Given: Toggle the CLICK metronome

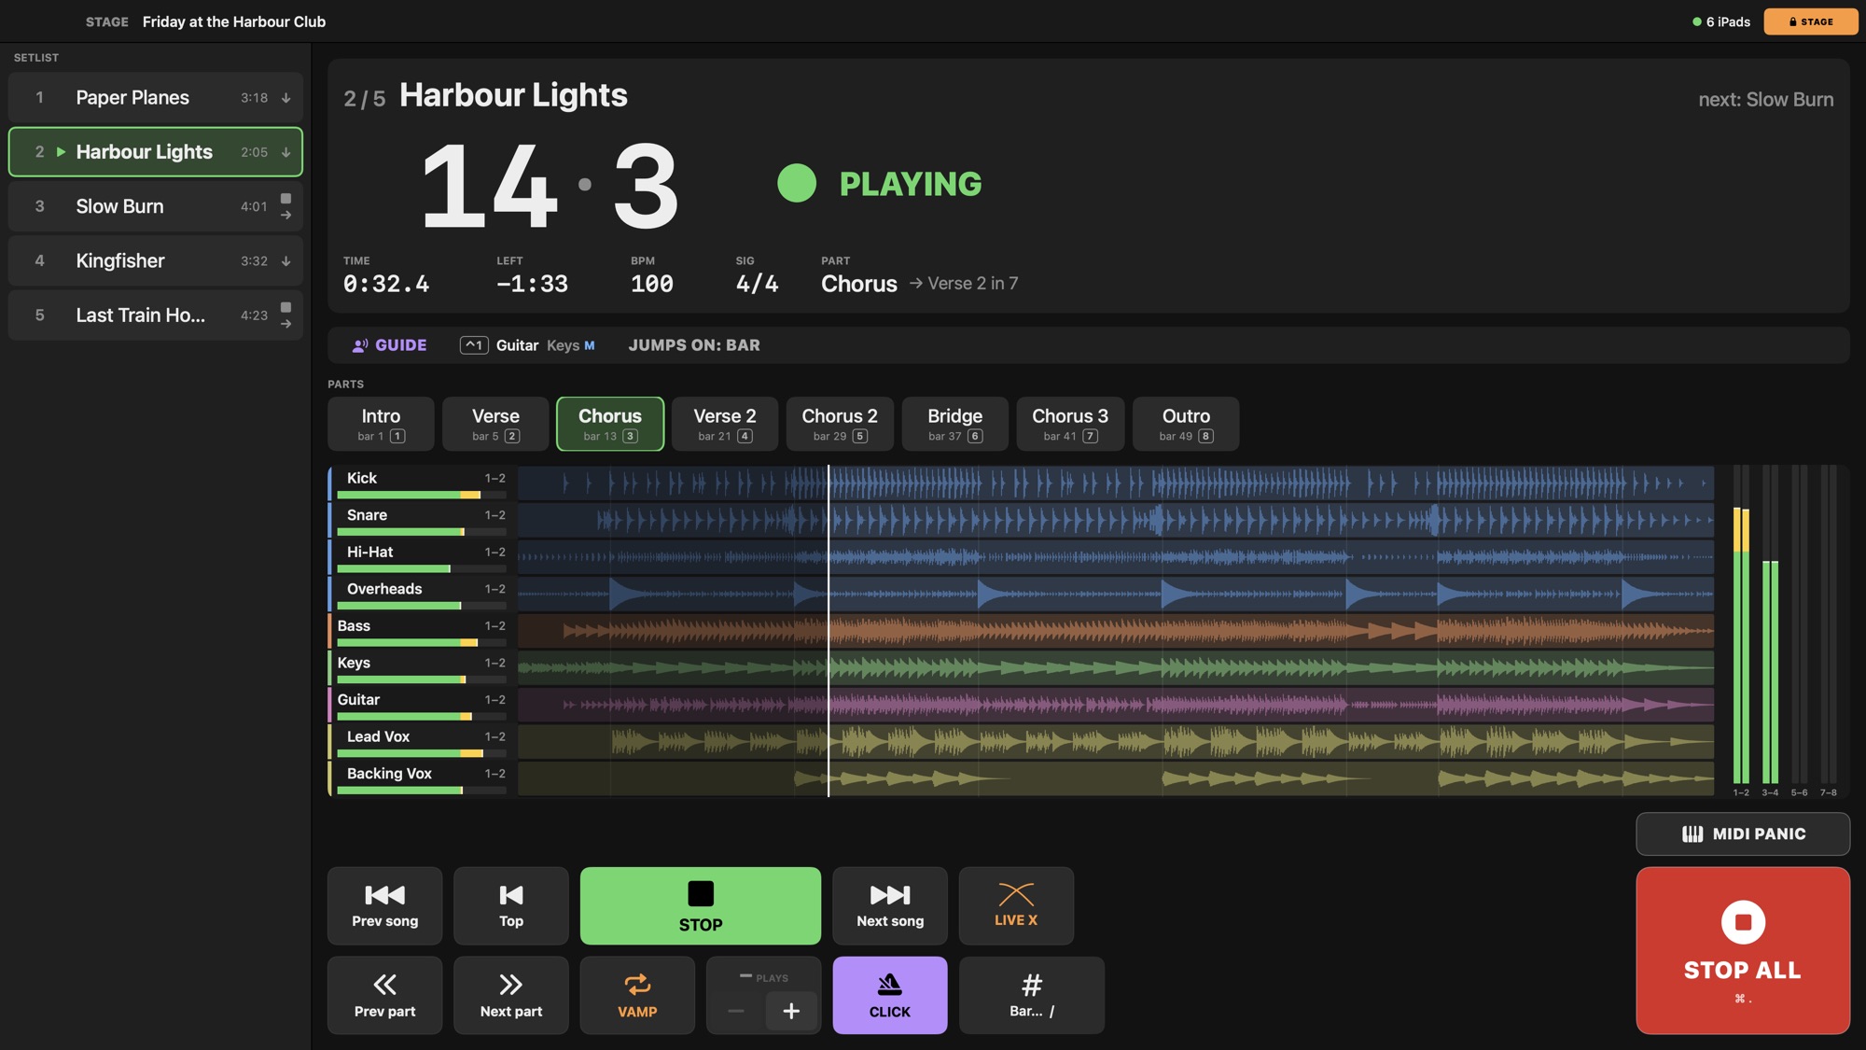Looking at the screenshot, I should tap(889, 995).
